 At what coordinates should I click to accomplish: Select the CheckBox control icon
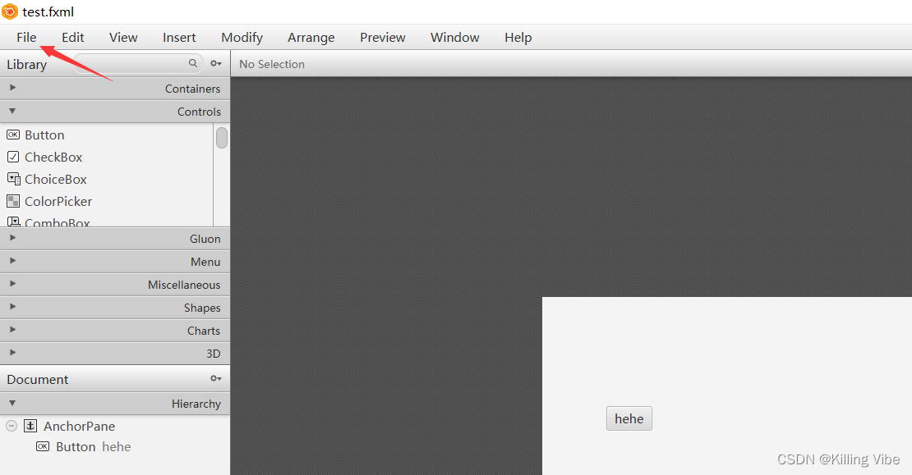(13, 157)
